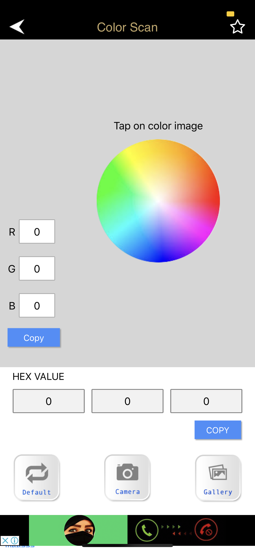255x552 pixels.
Task: Open the Camera button
Action: [x=127, y=477]
